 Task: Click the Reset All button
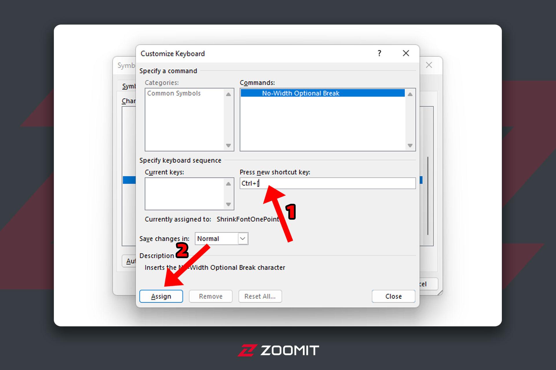260,296
